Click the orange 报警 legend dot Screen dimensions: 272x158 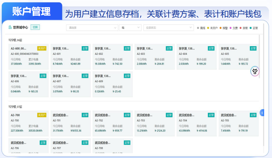point(221,28)
